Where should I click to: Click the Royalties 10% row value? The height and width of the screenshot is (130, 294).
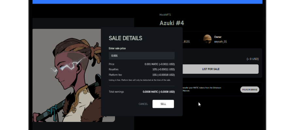pos(164,69)
